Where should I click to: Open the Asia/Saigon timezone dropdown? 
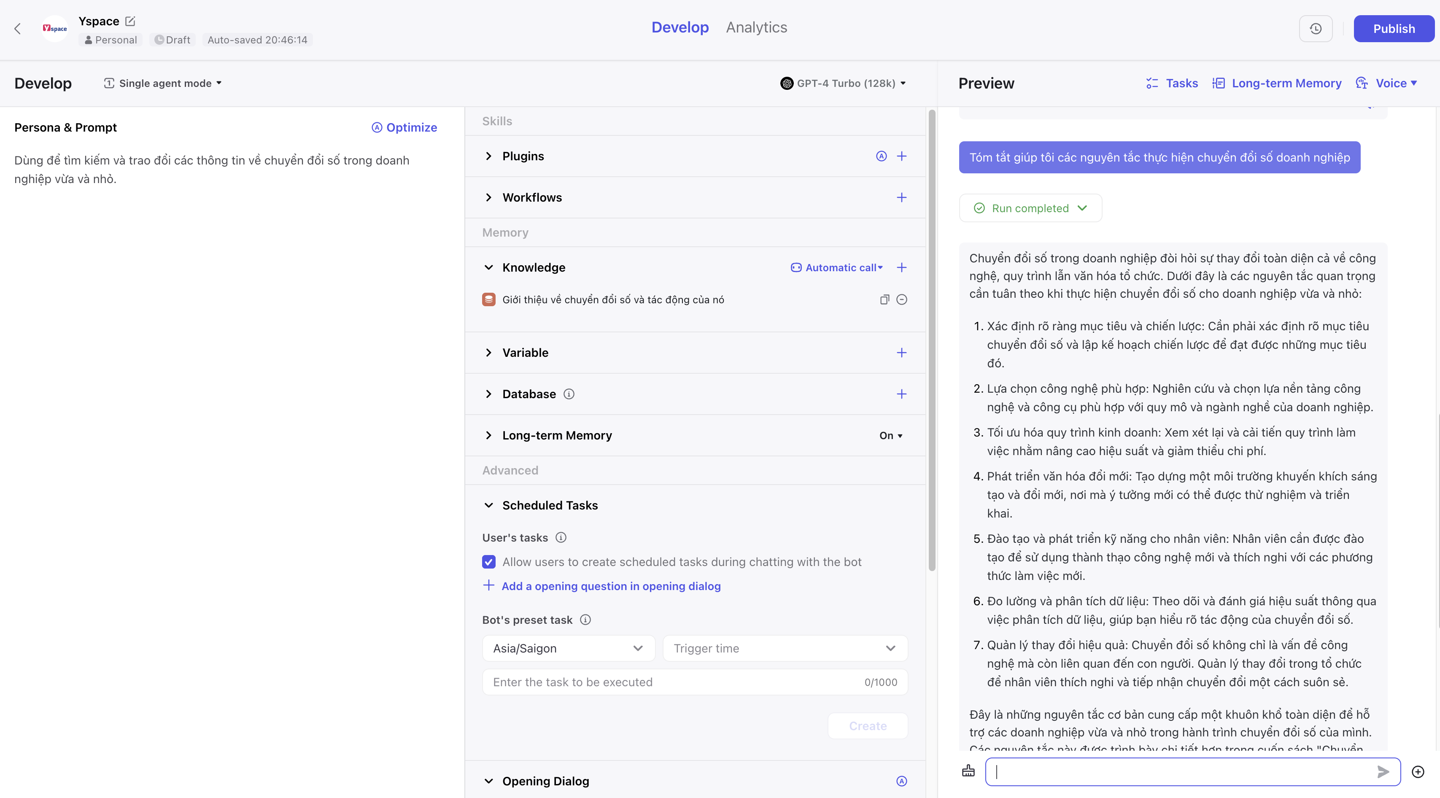(569, 648)
